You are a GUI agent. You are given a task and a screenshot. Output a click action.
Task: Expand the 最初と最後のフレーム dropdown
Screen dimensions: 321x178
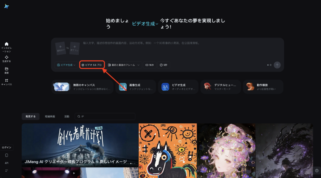coord(123,65)
